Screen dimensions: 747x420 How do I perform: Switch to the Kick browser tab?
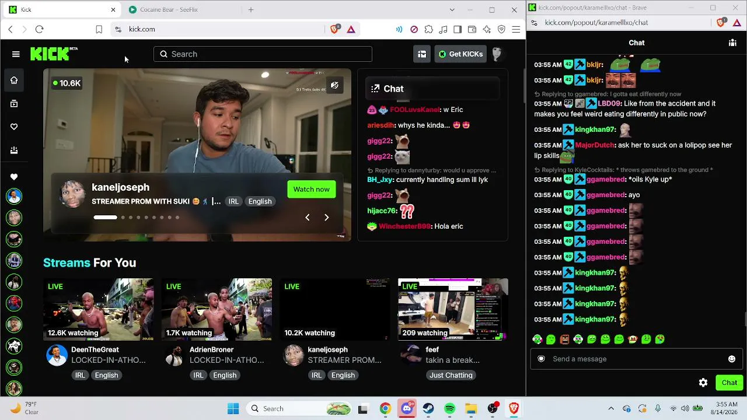(x=61, y=10)
